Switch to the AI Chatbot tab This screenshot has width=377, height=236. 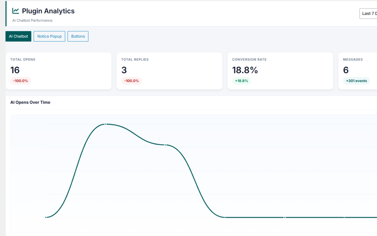pyautogui.click(x=18, y=37)
